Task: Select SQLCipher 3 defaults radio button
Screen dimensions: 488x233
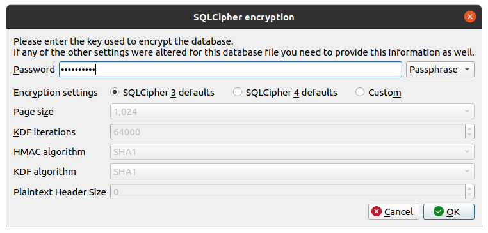Action: (115, 93)
